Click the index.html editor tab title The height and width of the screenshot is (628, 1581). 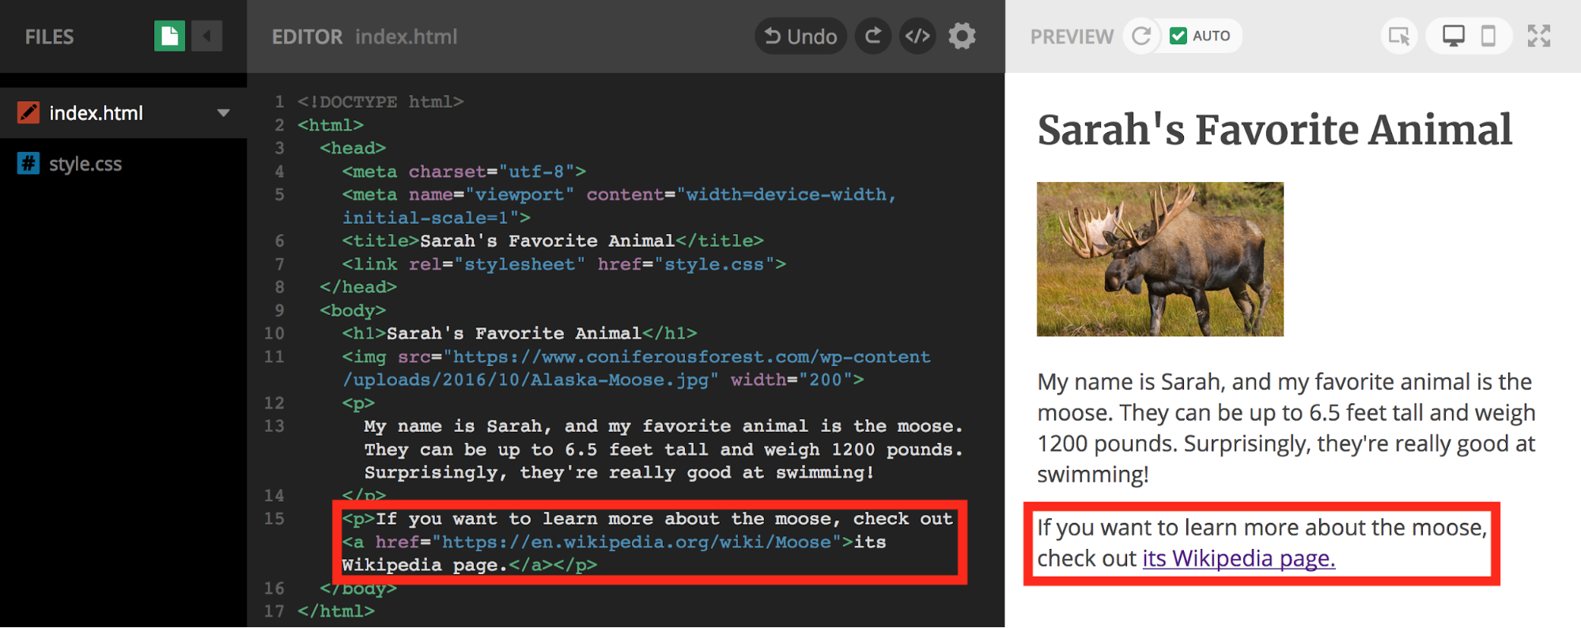pyautogui.click(x=406, y=37)
